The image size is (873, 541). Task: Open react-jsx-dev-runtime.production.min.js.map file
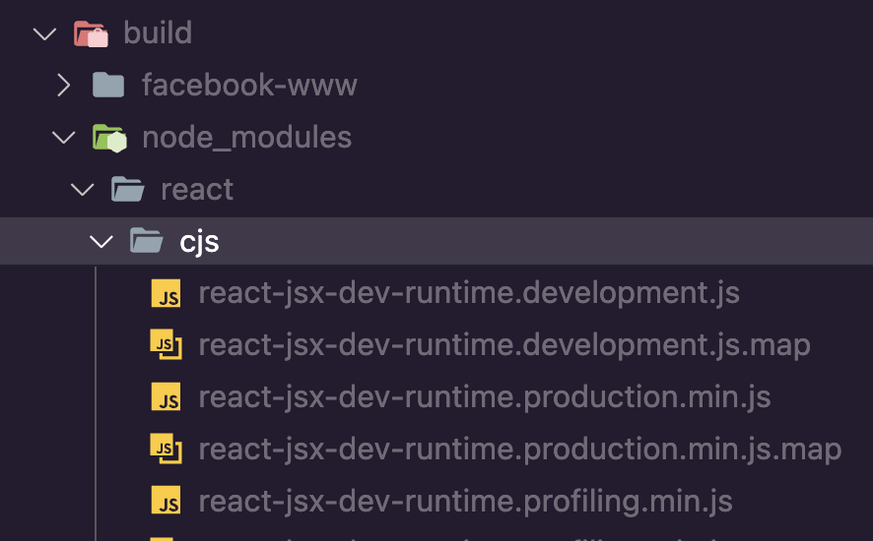pos(520,450)
